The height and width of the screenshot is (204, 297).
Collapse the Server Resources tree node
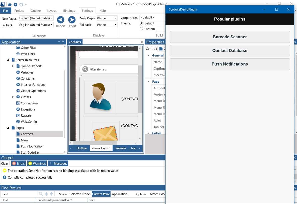click(8, 60)
